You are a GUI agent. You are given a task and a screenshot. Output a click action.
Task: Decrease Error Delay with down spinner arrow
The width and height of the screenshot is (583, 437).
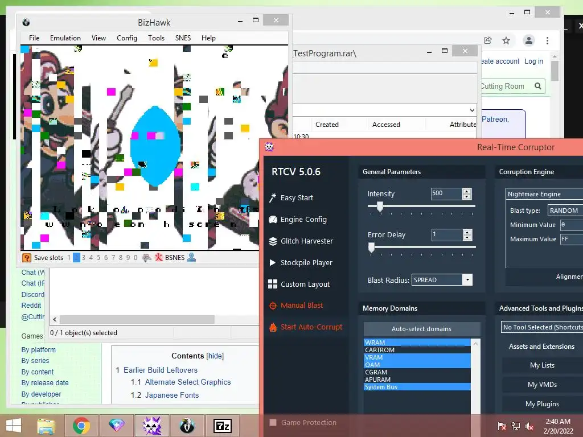point(467,237)
